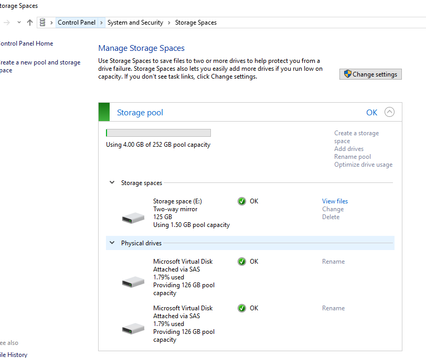Image resolution: width=426 pixels, height=358 pixels.
Task: Click the Rename pool link
Action: 353,157
